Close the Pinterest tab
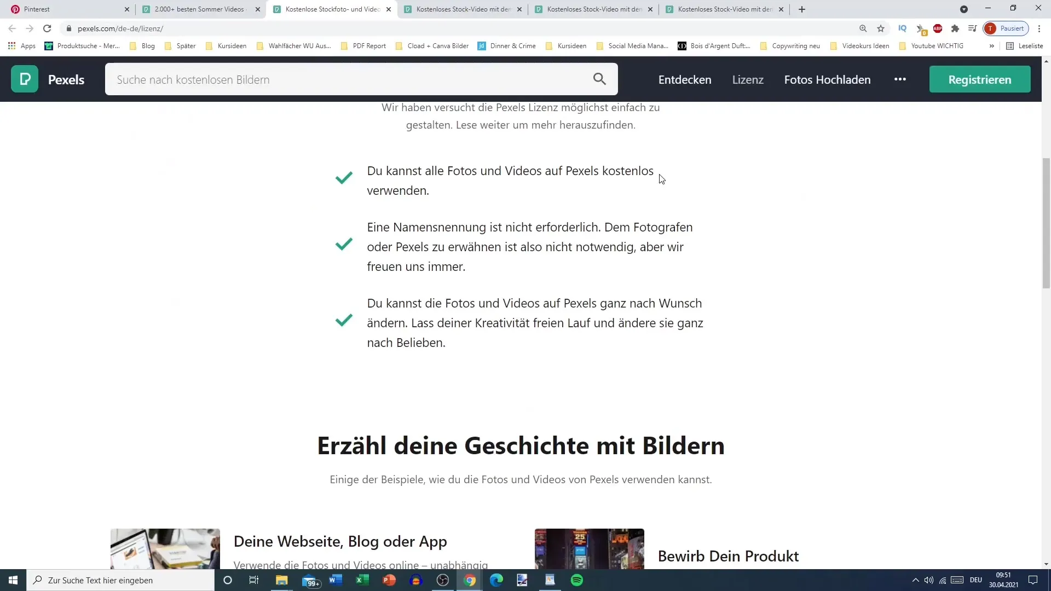Screen dimensions: 1051x591 point(127,9)
